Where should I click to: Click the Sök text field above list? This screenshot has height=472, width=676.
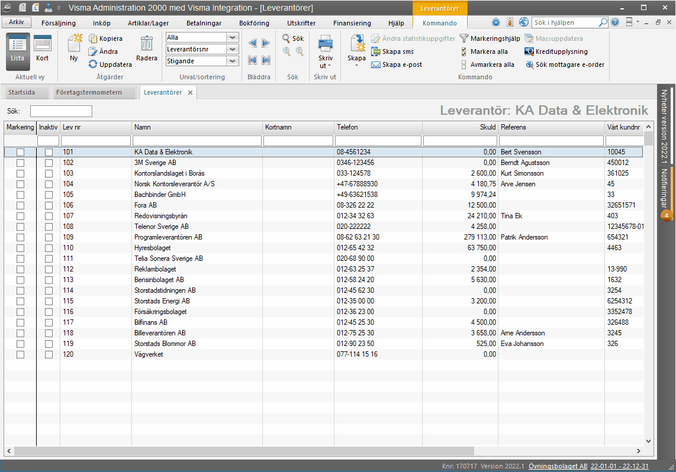pos(61,111)
